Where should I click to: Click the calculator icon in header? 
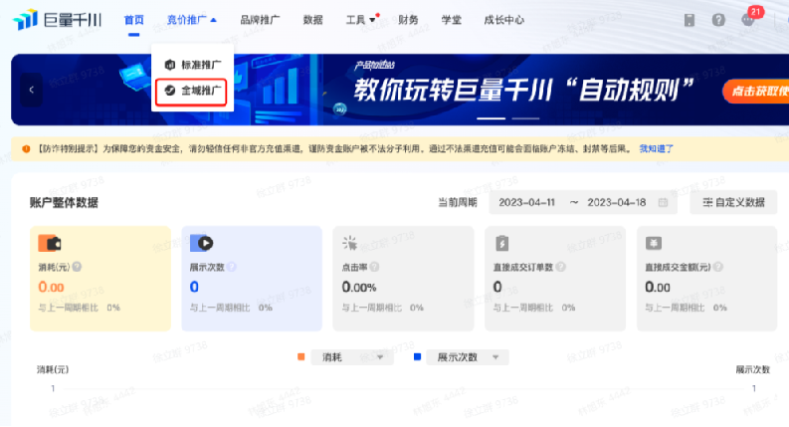coord(690,20)
